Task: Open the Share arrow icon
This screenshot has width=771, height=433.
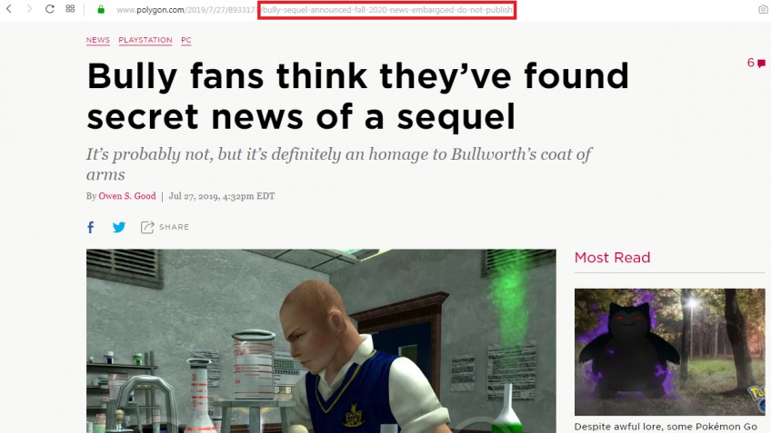Action: click(147, 227)
